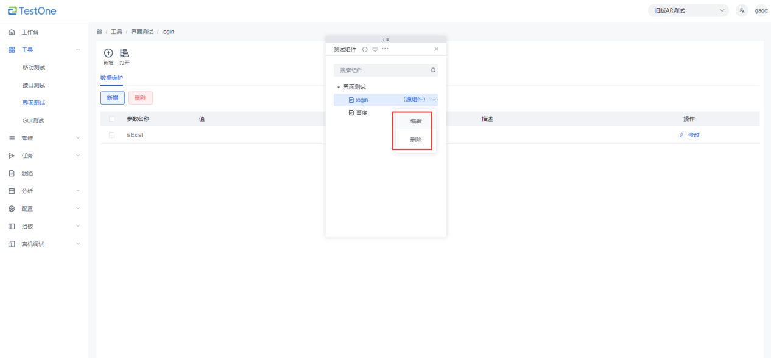
Task: Click the search magnifier in 搜索组件 box
Action: point(433,71)
